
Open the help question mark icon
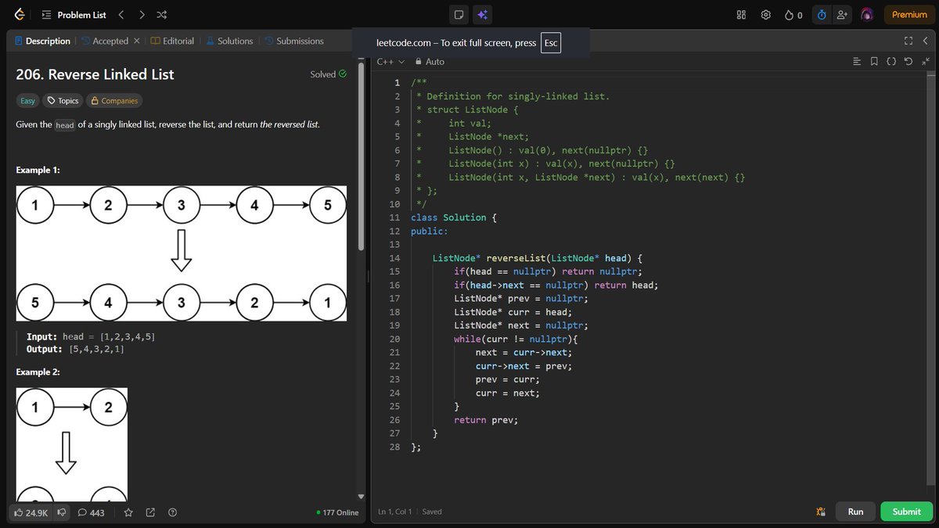click(172, 512)
